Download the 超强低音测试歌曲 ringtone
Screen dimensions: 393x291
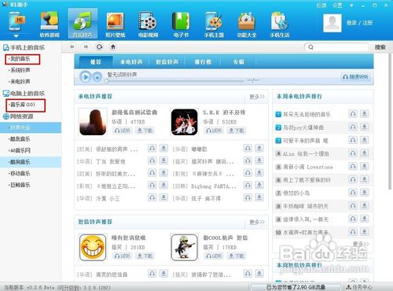point(145,131)
